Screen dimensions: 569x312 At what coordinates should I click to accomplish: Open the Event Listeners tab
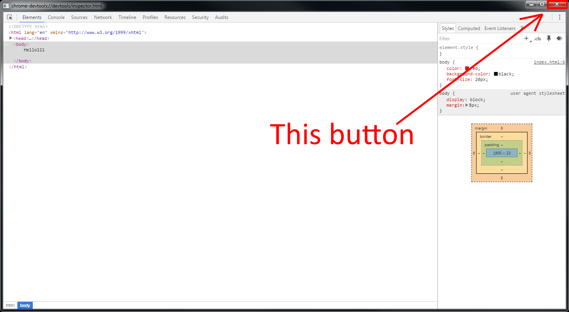pyautogui.click(x=500, y=28)
